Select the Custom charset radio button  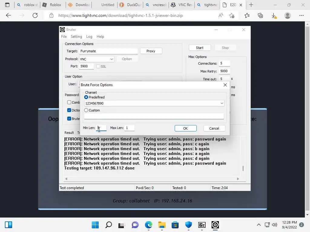[86, 110]
